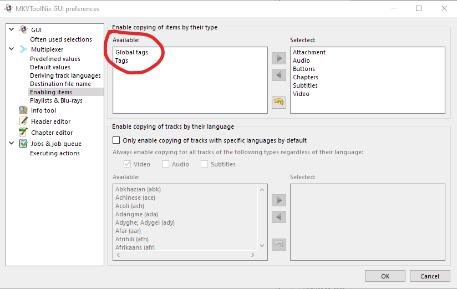Toggle the Subtitles track type checkbox
Viewport: 457px width, 289px height.
pos(204,164)
